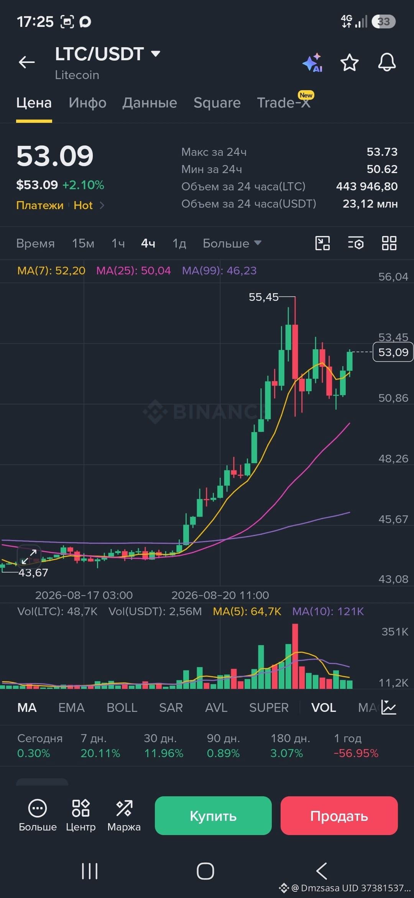Tap Android recent apps button

[x=90, y=871]
